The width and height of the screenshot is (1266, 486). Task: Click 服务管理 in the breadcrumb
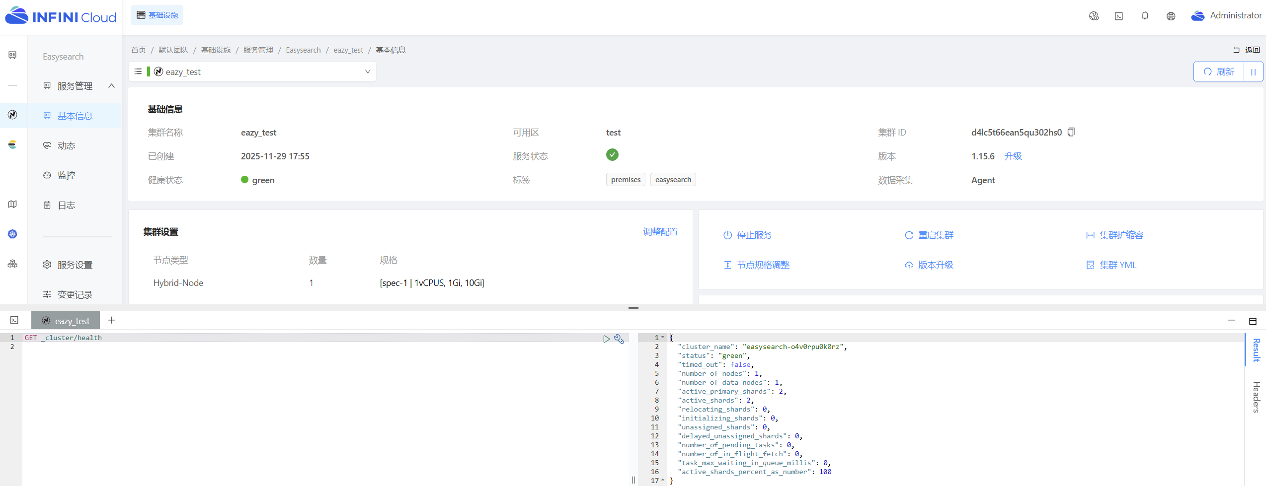pos(258,50)
